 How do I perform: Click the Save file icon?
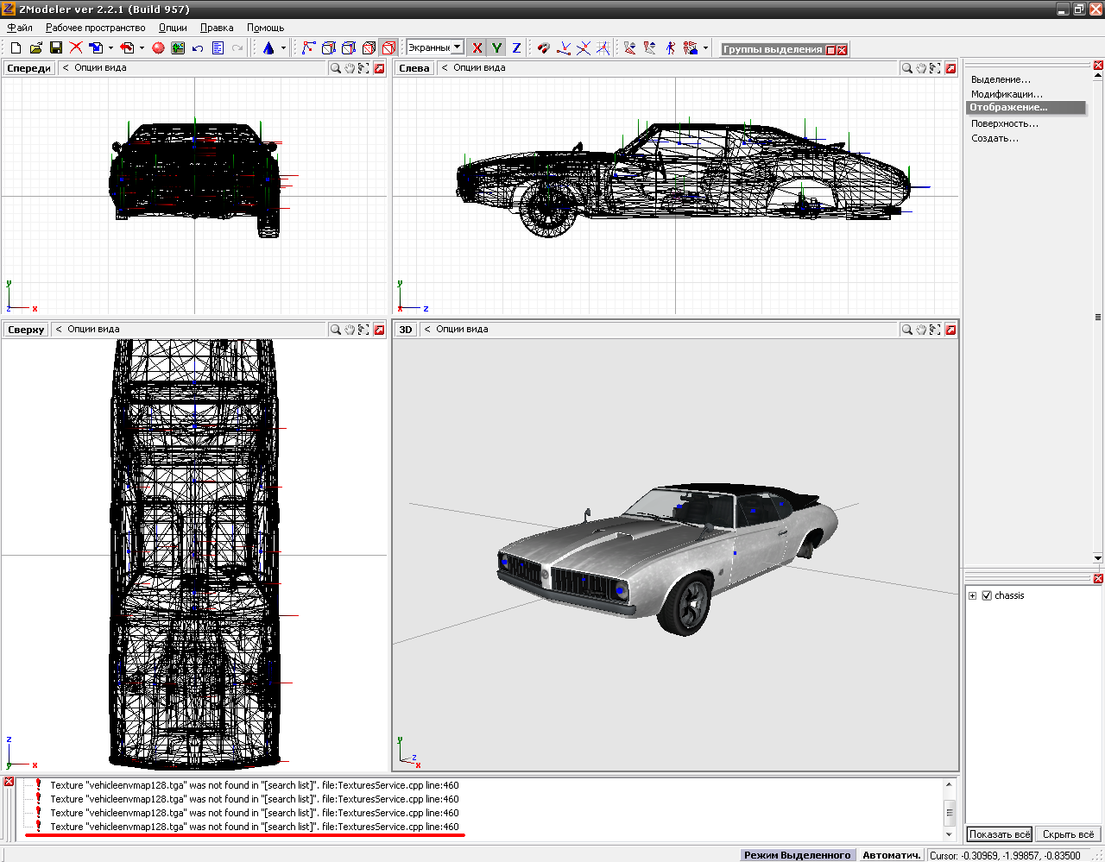55,48
